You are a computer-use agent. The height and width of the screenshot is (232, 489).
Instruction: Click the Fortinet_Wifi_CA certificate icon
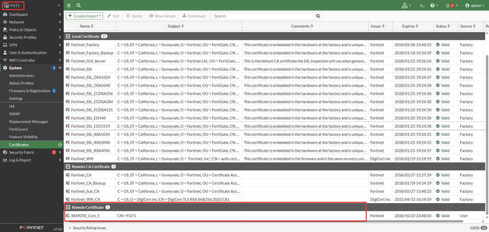click(x=67, y=199)
